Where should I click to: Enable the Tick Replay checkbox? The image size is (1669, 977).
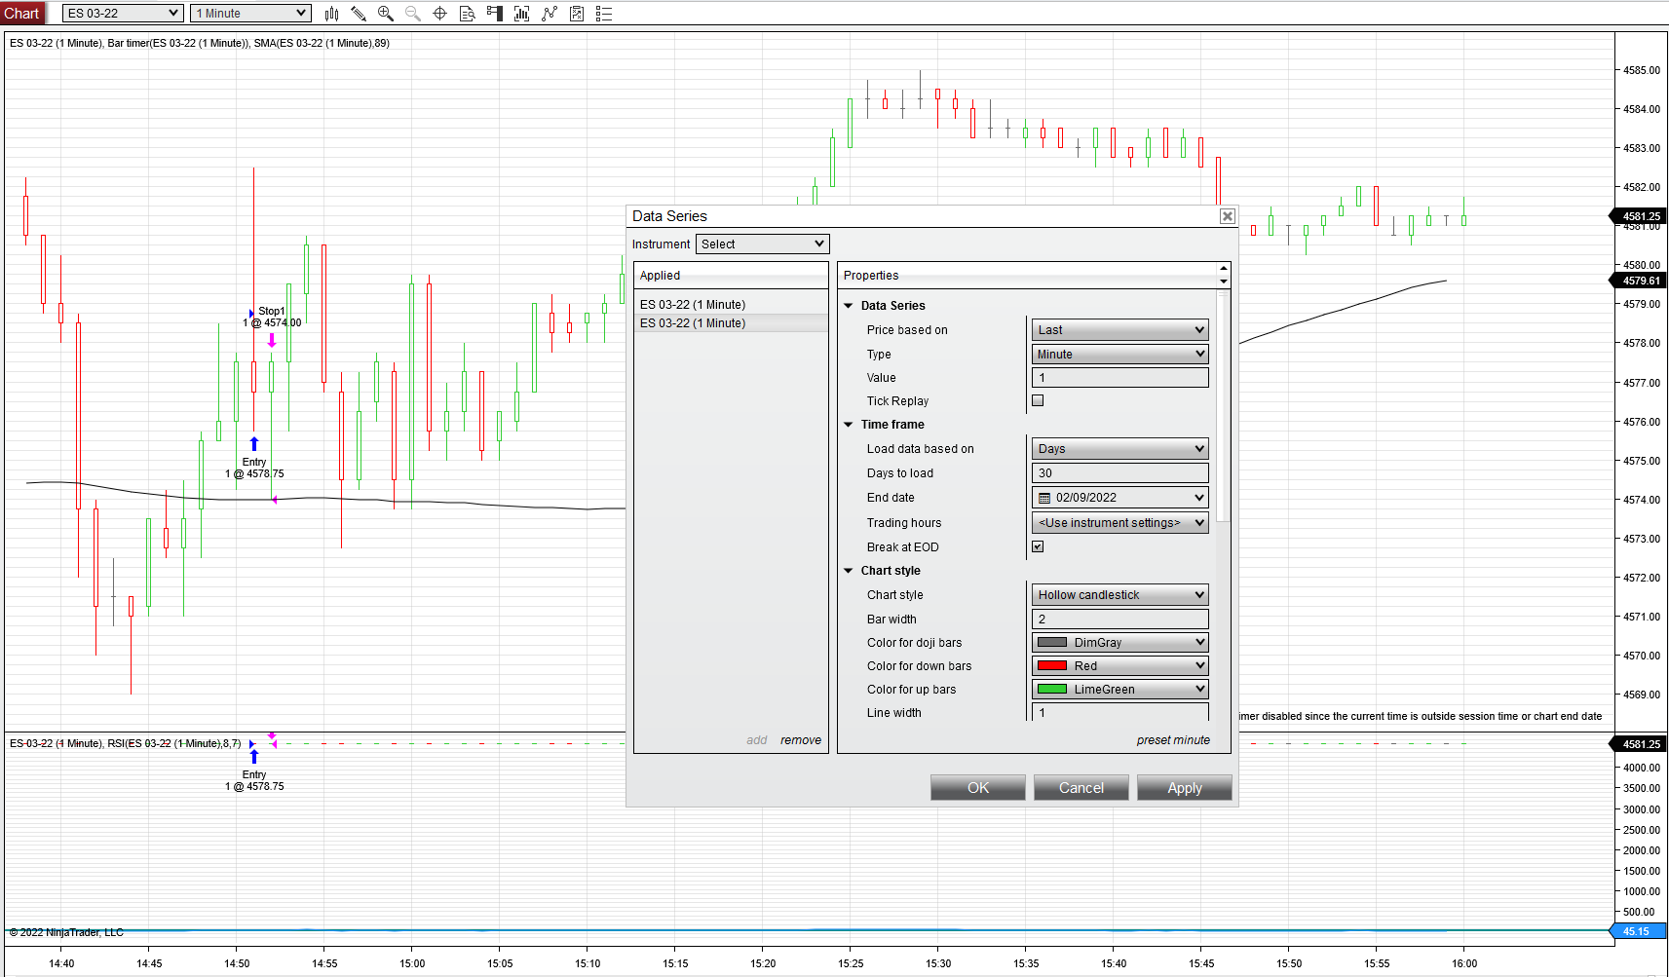coord(1038,400)
